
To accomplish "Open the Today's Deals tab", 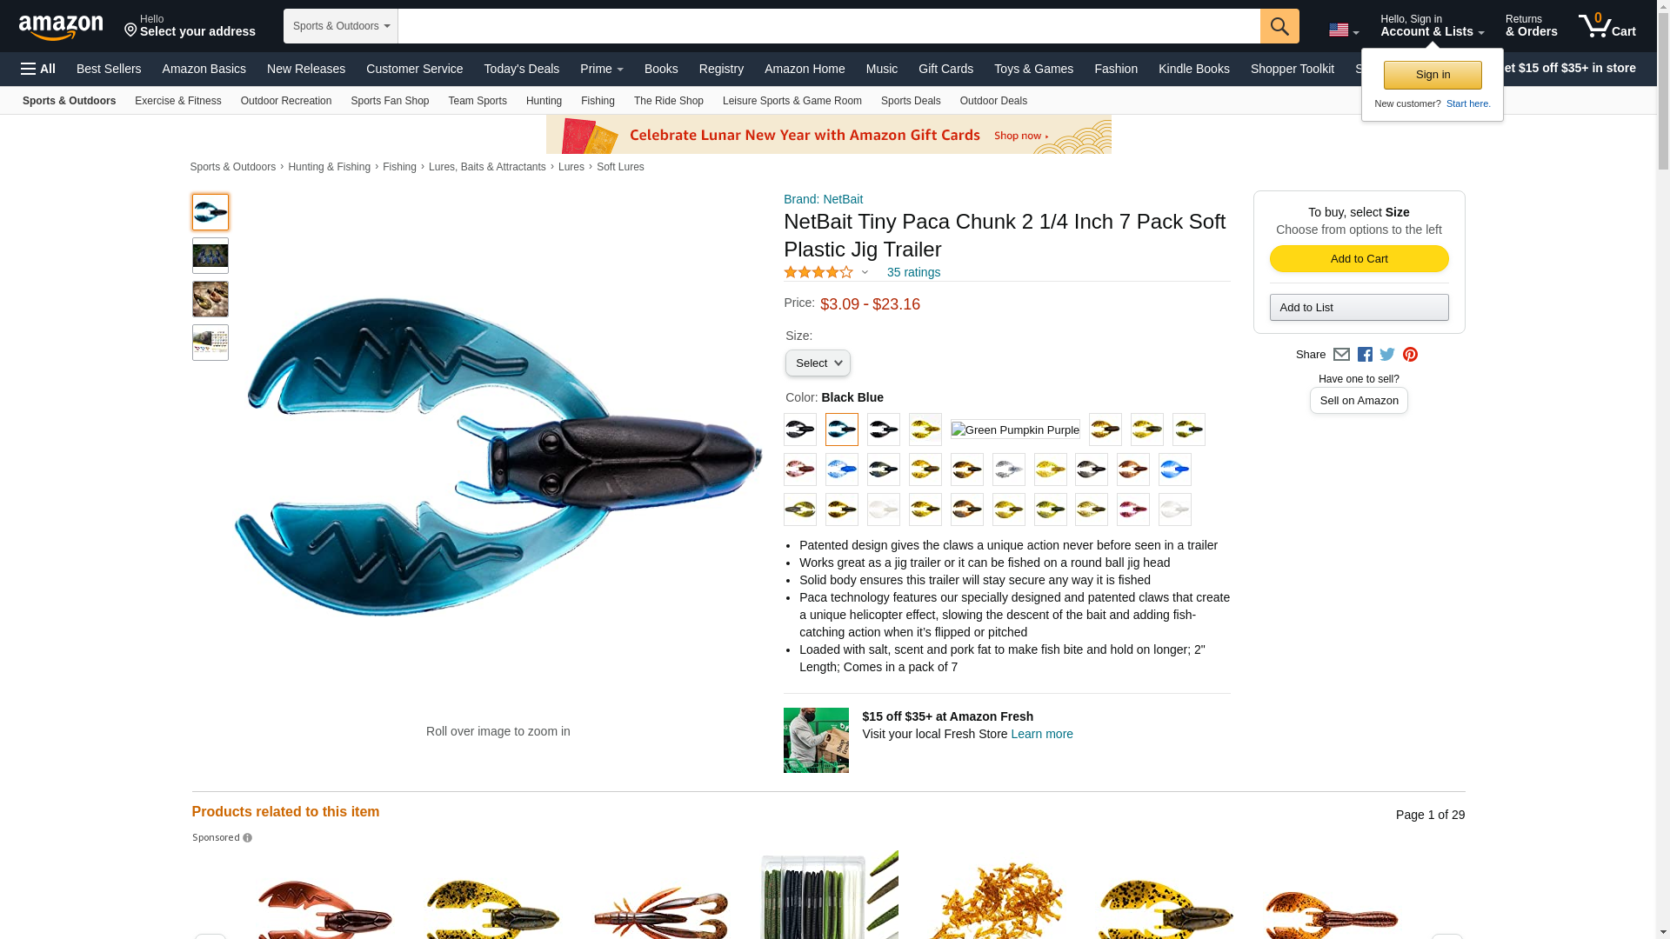I will point(521,69).
